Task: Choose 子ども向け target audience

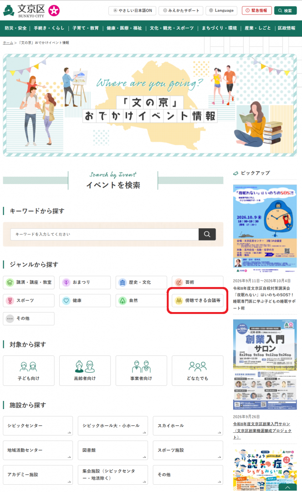Action: pyautogui.click(x=29, y=370)
